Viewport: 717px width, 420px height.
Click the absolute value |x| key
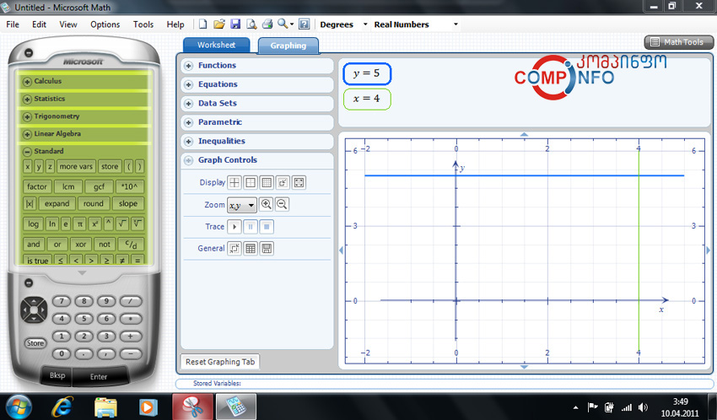30,204
